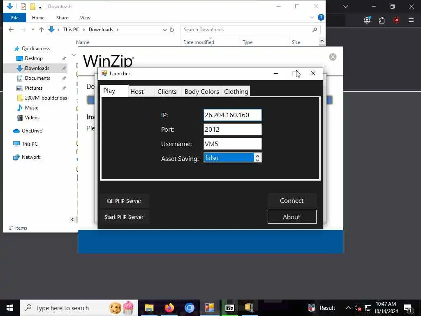Switch to the Clothing tab
The width and height of the screenshot is (421, 316).
point(236,92)
